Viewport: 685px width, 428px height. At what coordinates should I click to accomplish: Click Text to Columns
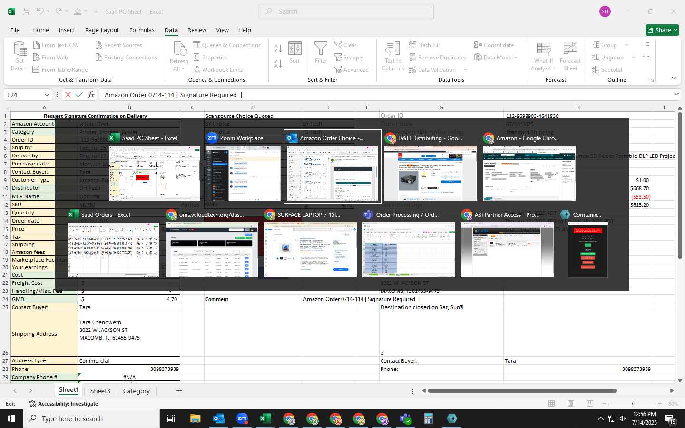[x=393, y=57]
